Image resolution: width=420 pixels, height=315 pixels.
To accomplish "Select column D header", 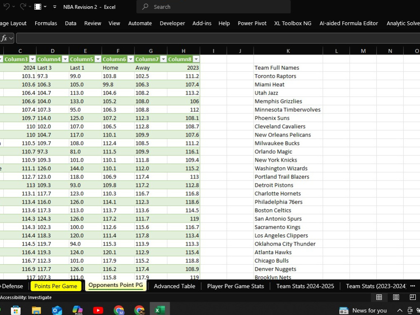I will (x=52, y=51).
